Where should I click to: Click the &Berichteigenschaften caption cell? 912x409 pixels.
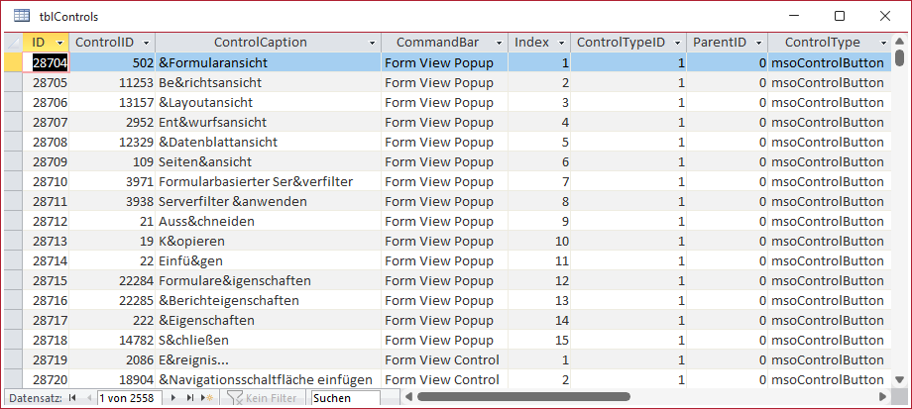pyautogui.click(x=268, y=301)
